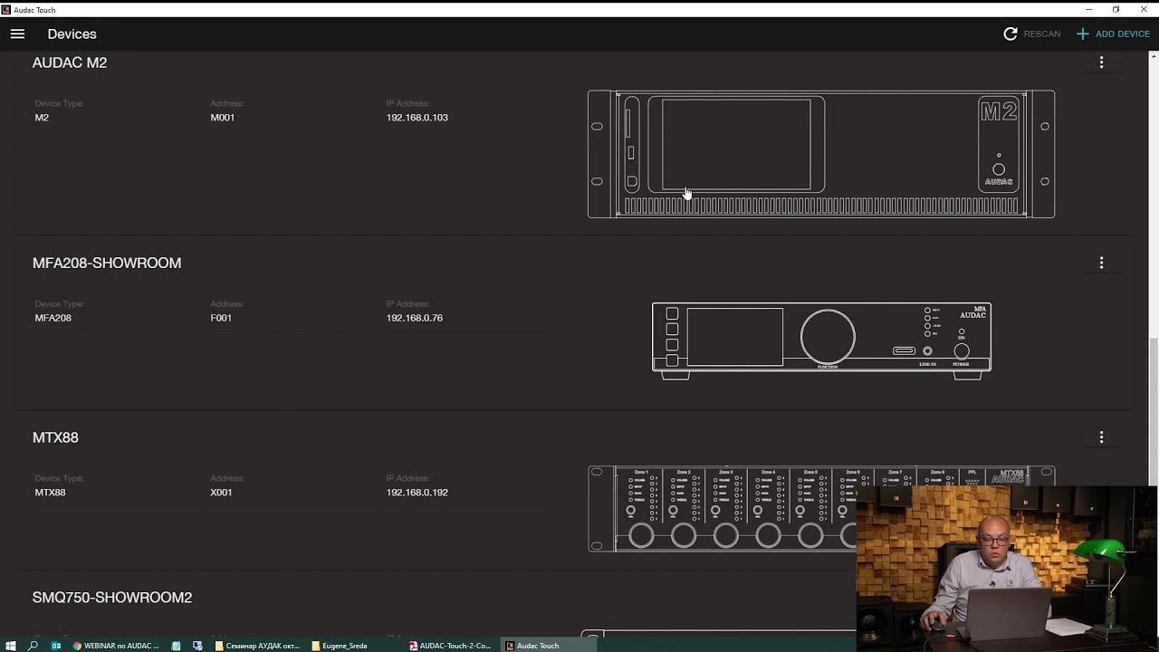This screenshot has height=652, width=1159.
Task: Click the device type value M2
Action: click(x=42, y=118)
